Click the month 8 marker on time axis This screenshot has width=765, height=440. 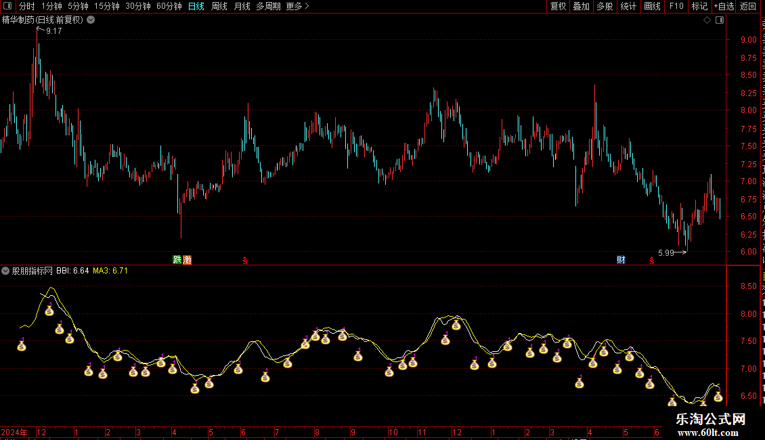pos(317,432)
